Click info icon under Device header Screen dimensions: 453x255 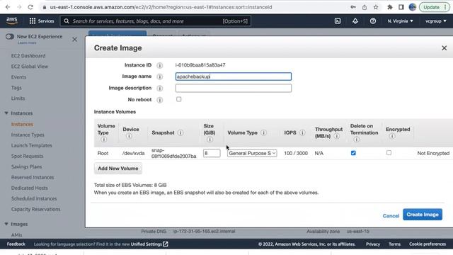pos(129,136)
